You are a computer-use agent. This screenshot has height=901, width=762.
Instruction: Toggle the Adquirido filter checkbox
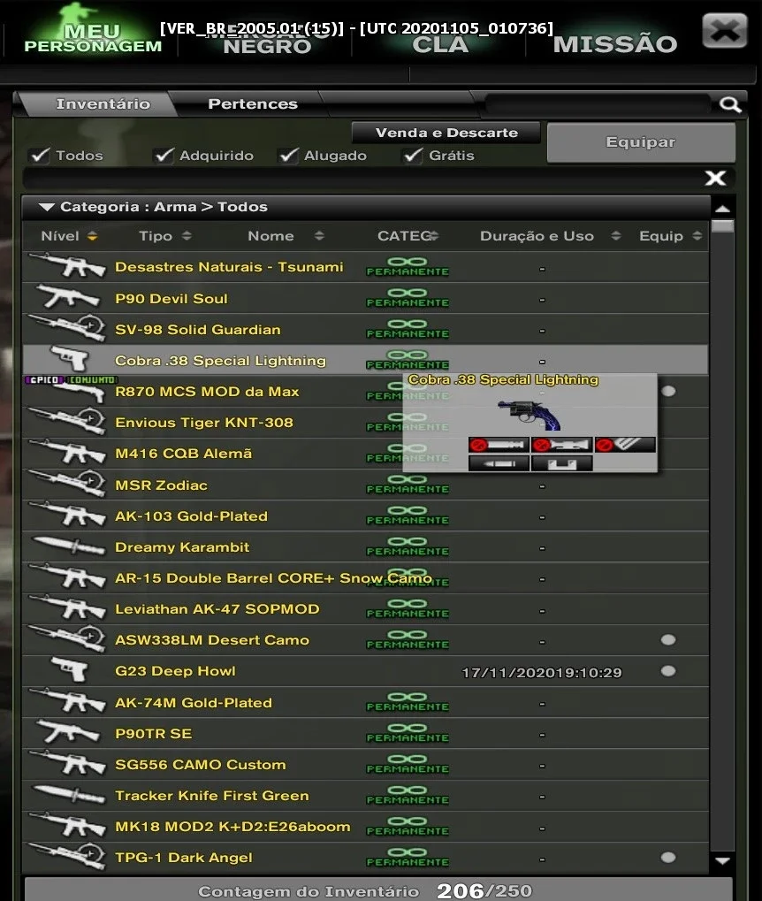(164, 155)
